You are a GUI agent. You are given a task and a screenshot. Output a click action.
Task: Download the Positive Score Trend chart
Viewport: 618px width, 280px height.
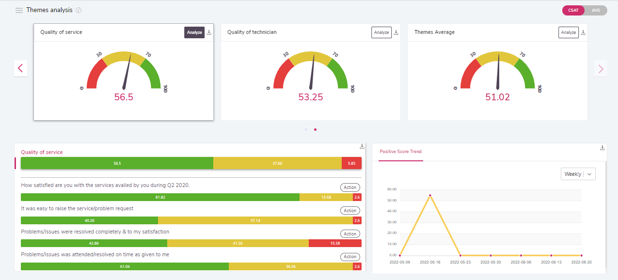[602, 148]
